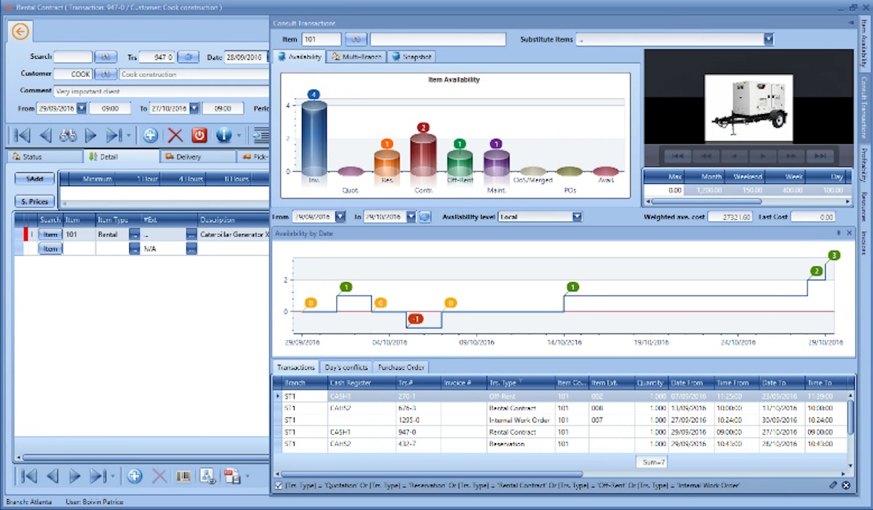Click the orange back arrow at top left
The height and width of the screenshot is (510, 873).
(x=20, y=31)
